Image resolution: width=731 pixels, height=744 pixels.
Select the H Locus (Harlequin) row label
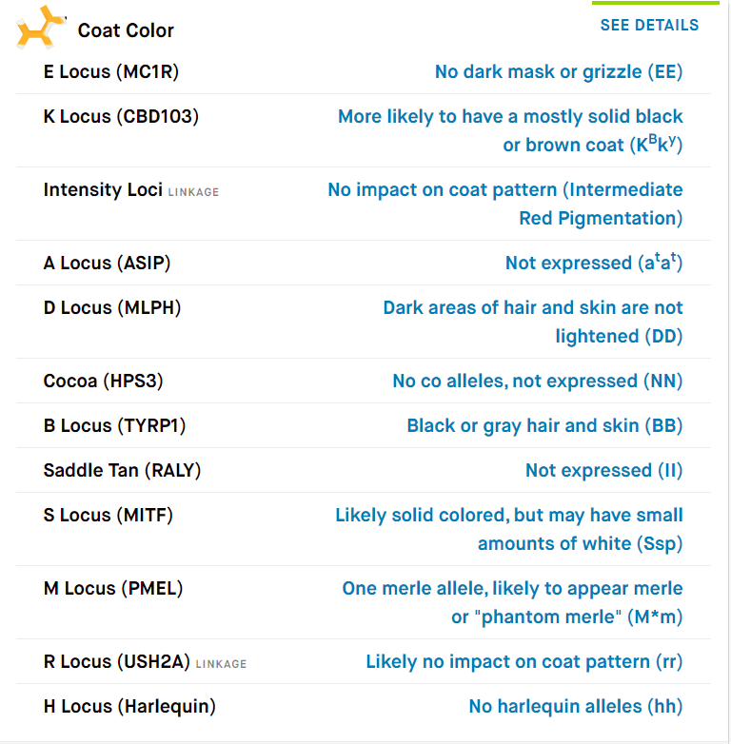129,707
